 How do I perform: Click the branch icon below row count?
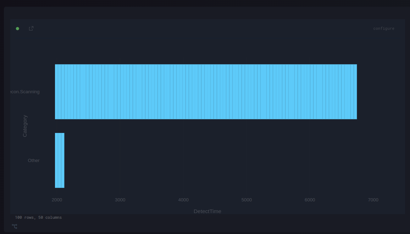point(15,226)
